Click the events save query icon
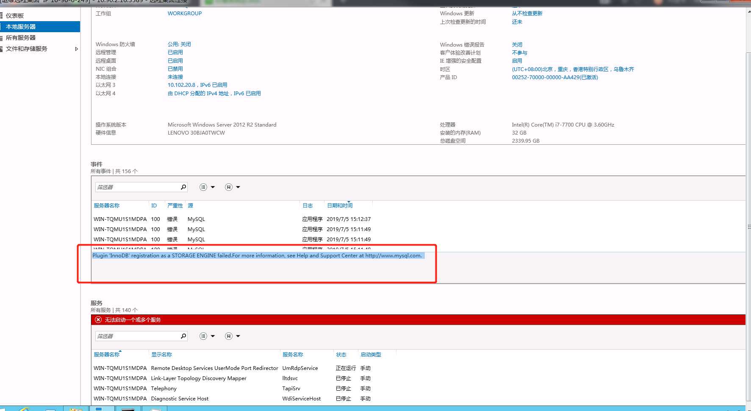The width and height of the screenshot is (751, 411). click(229, 187)
